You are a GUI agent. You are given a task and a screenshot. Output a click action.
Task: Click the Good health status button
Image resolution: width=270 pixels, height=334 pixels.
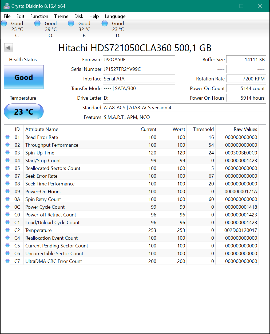pyautogui.click(x=24, y=77)
